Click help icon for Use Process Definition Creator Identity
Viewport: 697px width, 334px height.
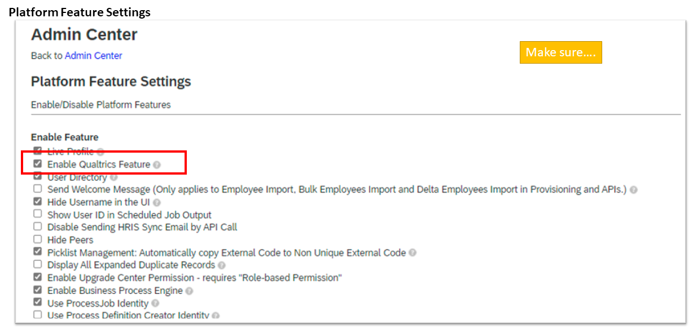coord(216,316)
